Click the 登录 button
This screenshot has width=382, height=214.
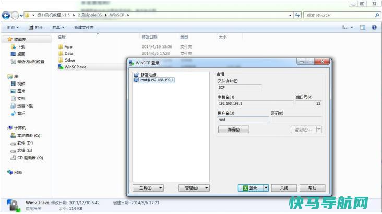[x=250, y=188]
